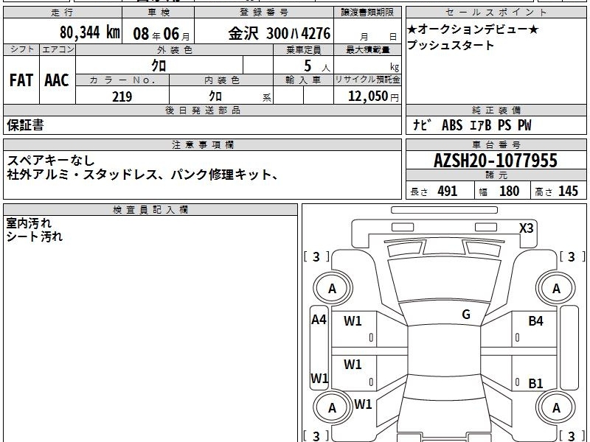Click the 車検 inspection header

coord(159,13)
